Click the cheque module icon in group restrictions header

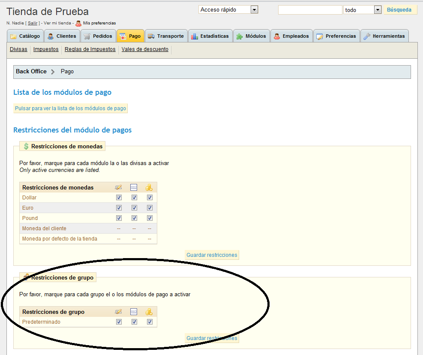point(119,312)
